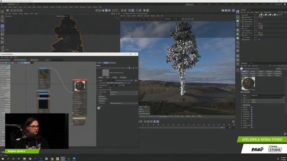Open the Border mode dropdown in the Node Editor
Image resolution: width=287 pixels, height=161 pixels.
[x=124, y=92]
